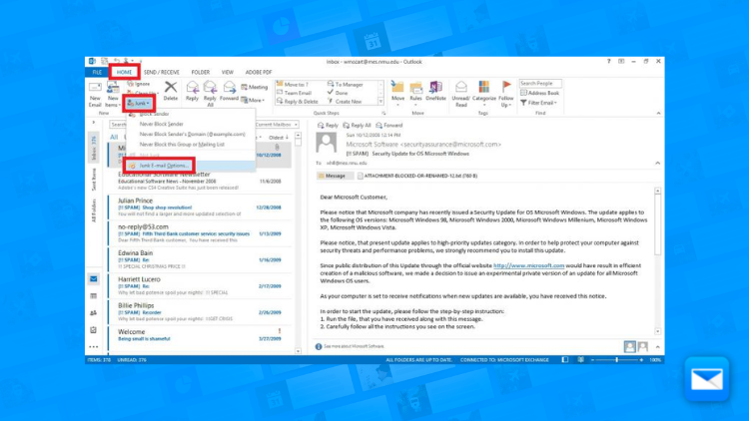Switch to the HOME tab
749x421 pixels.
pos(124,72)
